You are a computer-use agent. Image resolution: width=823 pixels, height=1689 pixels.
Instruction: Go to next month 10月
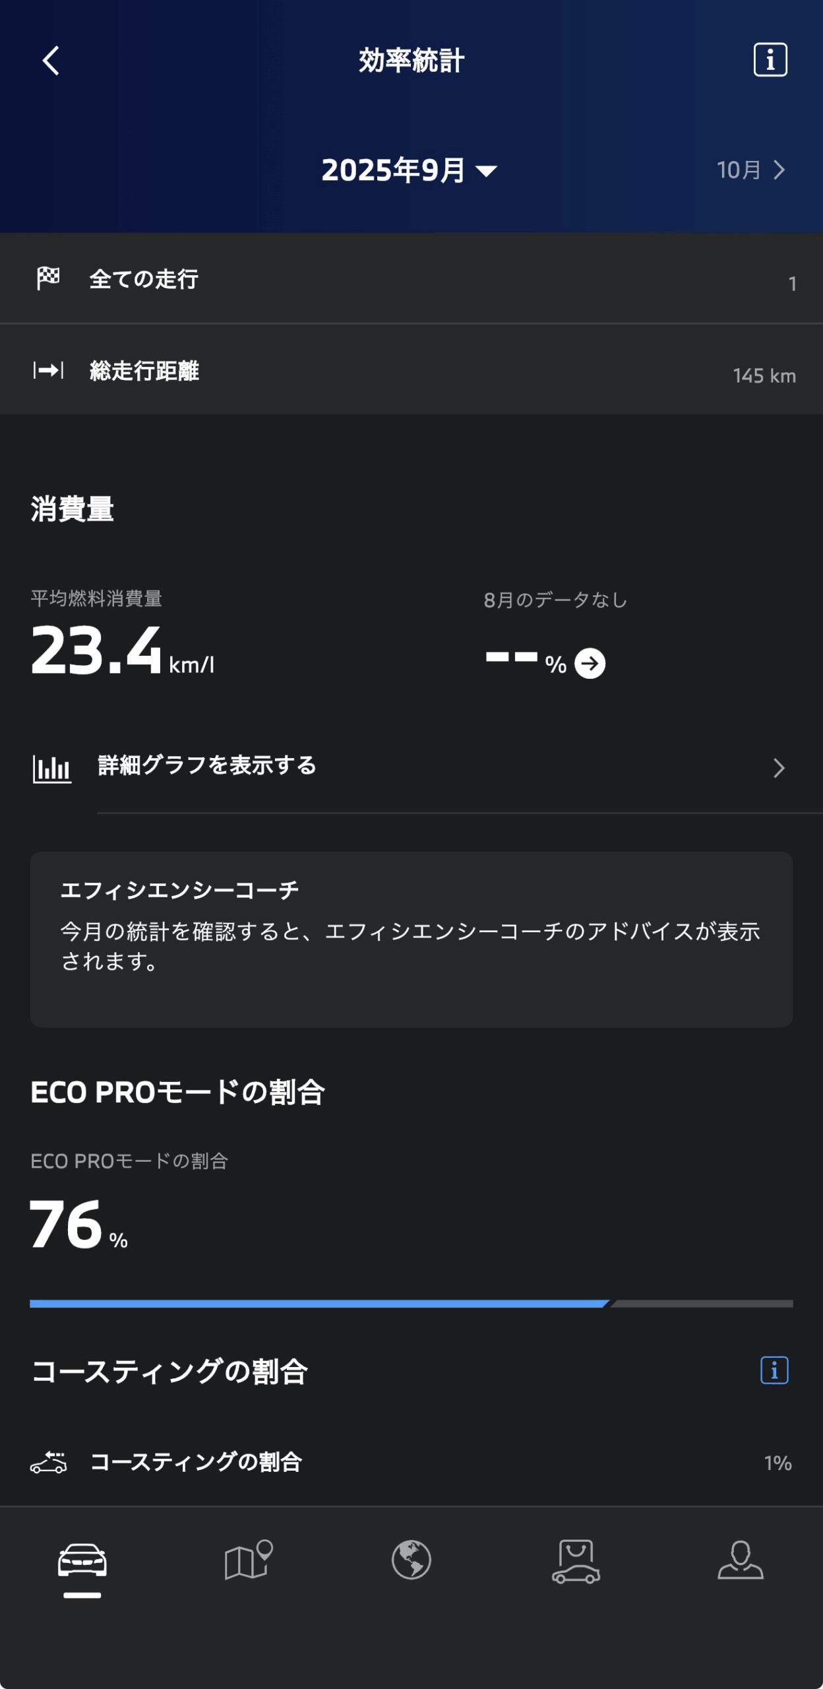tap(751, 170)
